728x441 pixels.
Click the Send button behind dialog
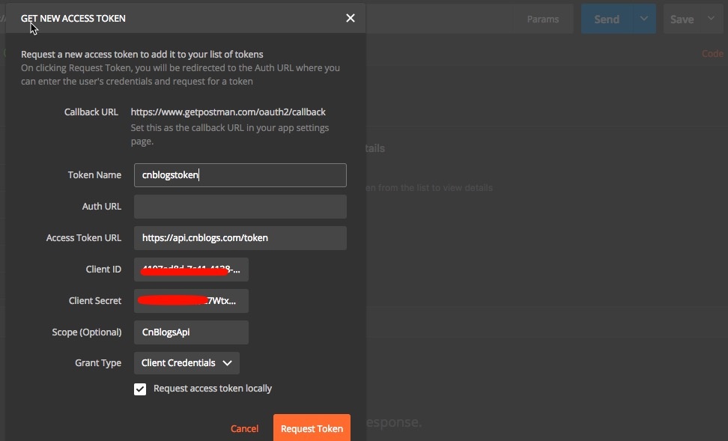click(607, 19)
